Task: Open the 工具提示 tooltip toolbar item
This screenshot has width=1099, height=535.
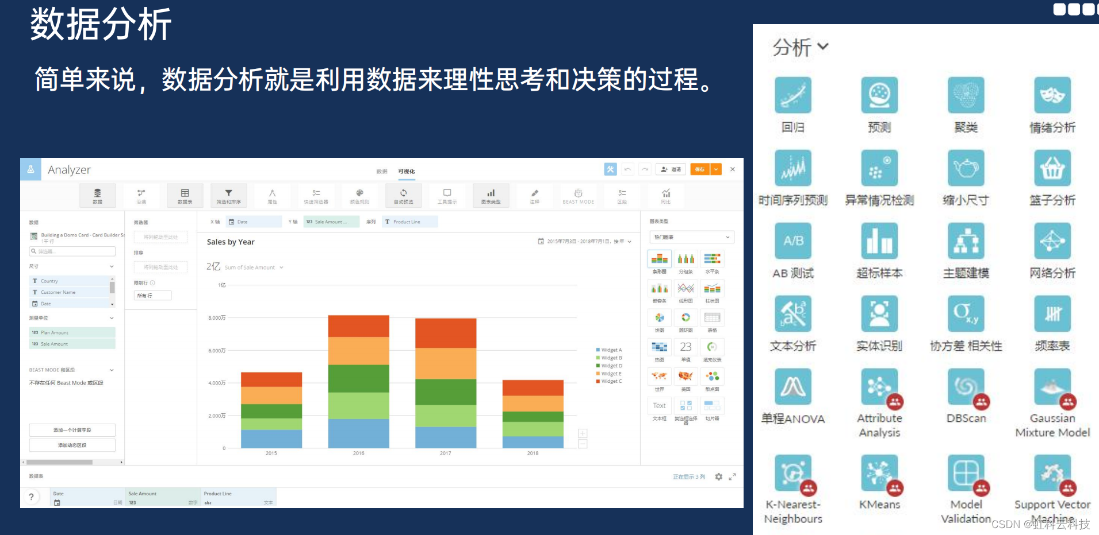Action: point(447,196)
